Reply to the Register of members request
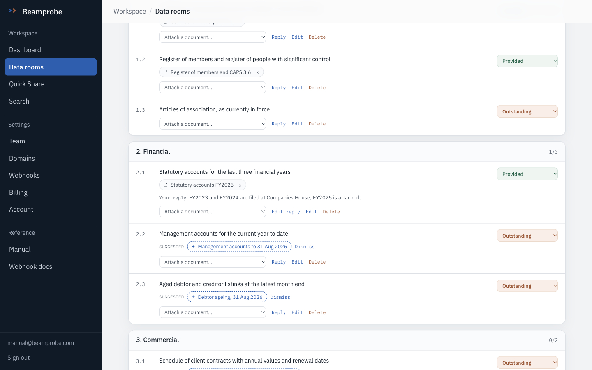This screenshot has width=592, height=370. (279, 88)
